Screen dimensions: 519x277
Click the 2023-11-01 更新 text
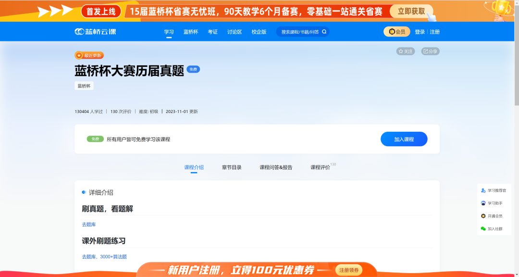182,112
